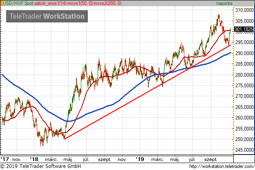255x170 pixels.
Task: Click the 260,0000 price axis label
Action: click(x=244, y=118)
